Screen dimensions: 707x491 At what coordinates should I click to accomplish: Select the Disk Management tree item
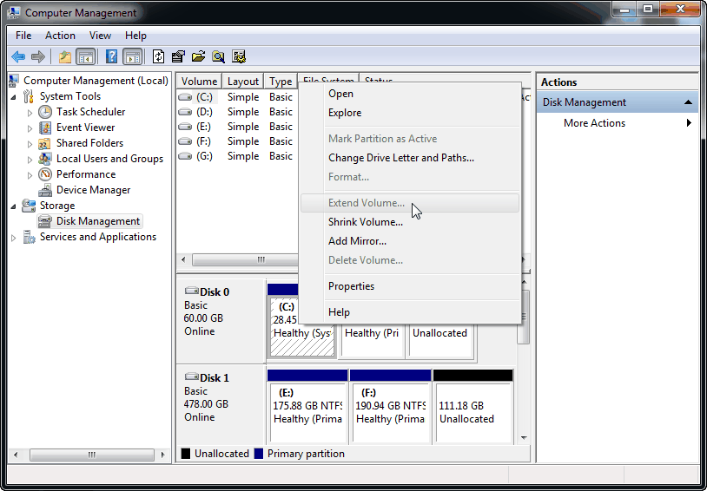click(x=90, y=221)
